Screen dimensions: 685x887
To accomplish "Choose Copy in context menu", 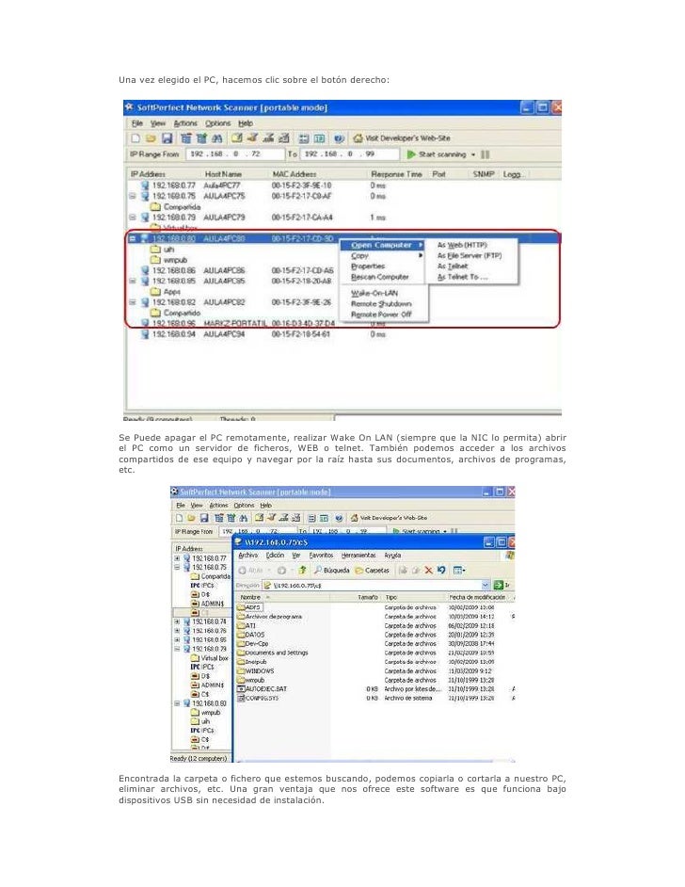I will click(381, 256).
